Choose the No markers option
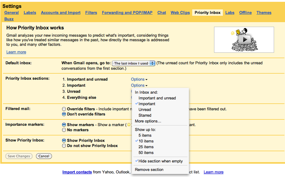This screenshot has height=177, width=285. tap(64, 130)
